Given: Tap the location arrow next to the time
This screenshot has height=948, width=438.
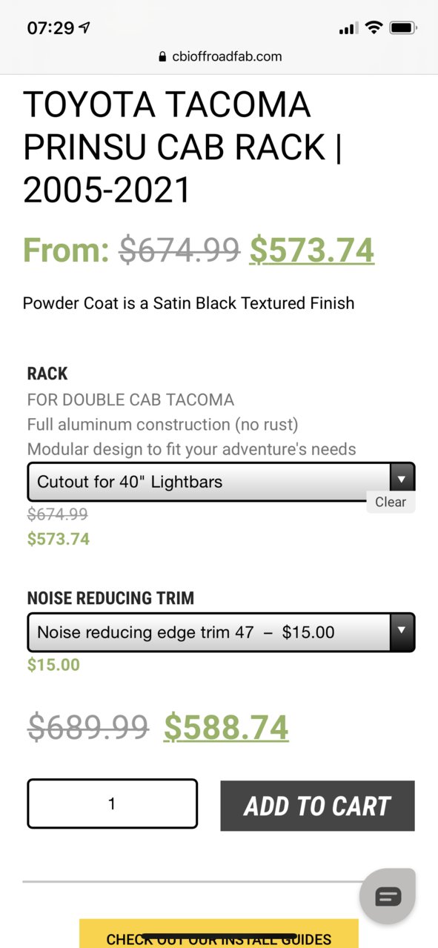Looking at the screenshot, I should (x=84, y=28).
